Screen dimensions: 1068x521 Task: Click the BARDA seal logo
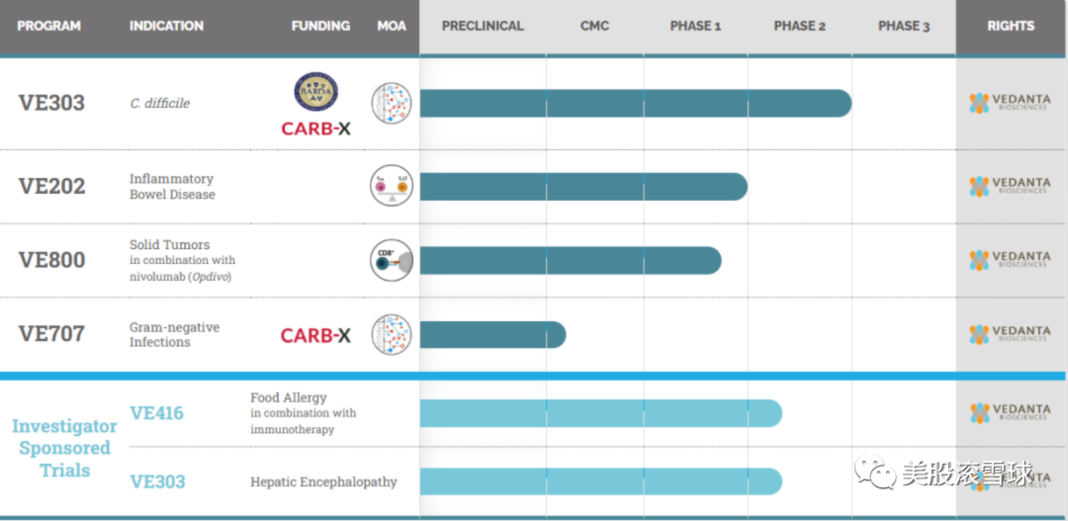click(x=315, y=90)
